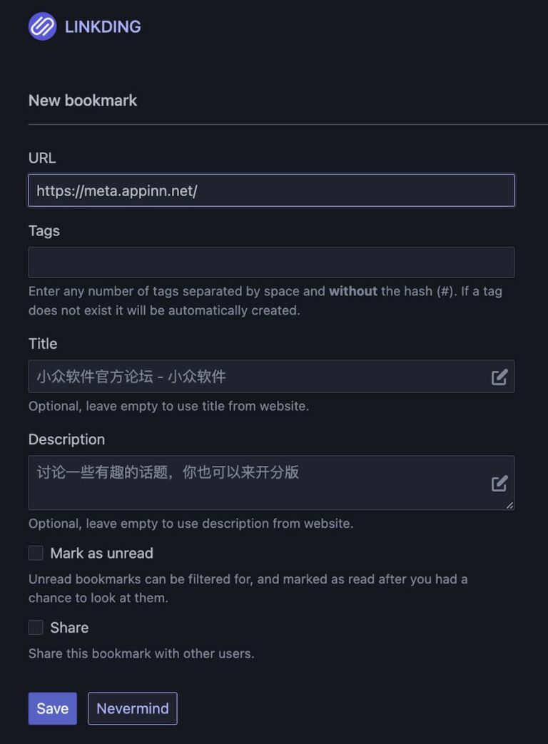Click the Share label text

pyautogui.click(x=71, y=627)
